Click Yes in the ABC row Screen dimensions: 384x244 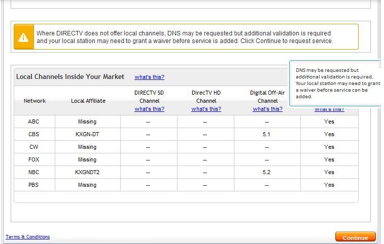coord(329,121)
